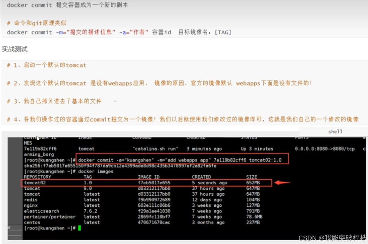
Task: Click 'tomcat02' repository name
Action: (x=35, y=183)
